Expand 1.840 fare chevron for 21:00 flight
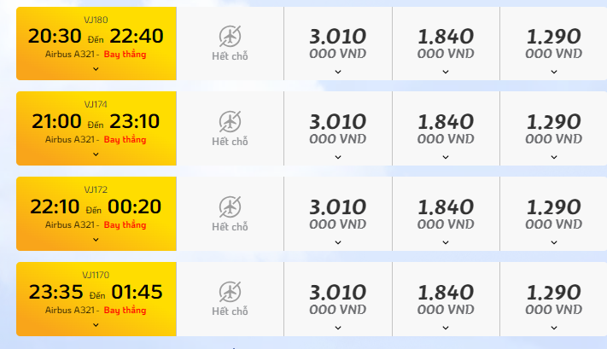This screenshot has height=349, width=607. (x=446, y=157)
